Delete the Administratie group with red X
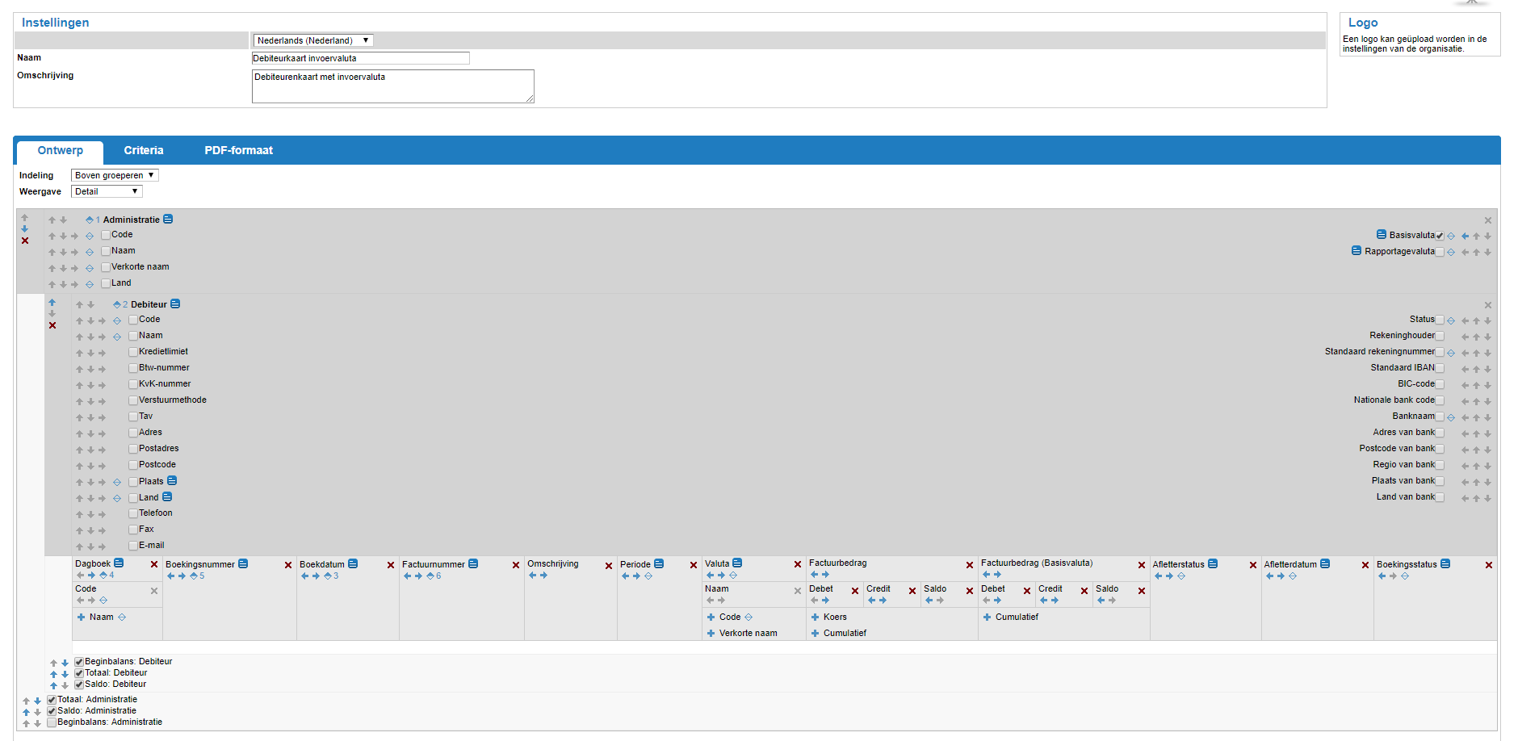Screen dimensions: 1518x741 tap(25, 241)
